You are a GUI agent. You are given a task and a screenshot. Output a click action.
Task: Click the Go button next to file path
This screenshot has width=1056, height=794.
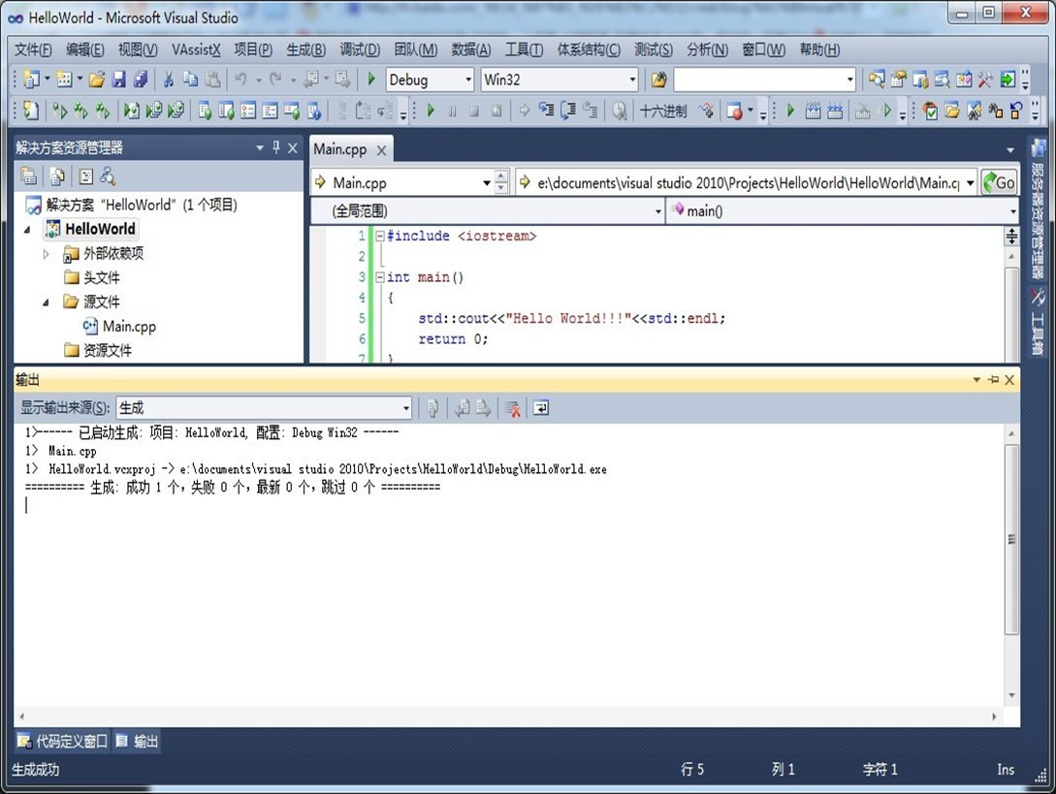coord(999,182)
